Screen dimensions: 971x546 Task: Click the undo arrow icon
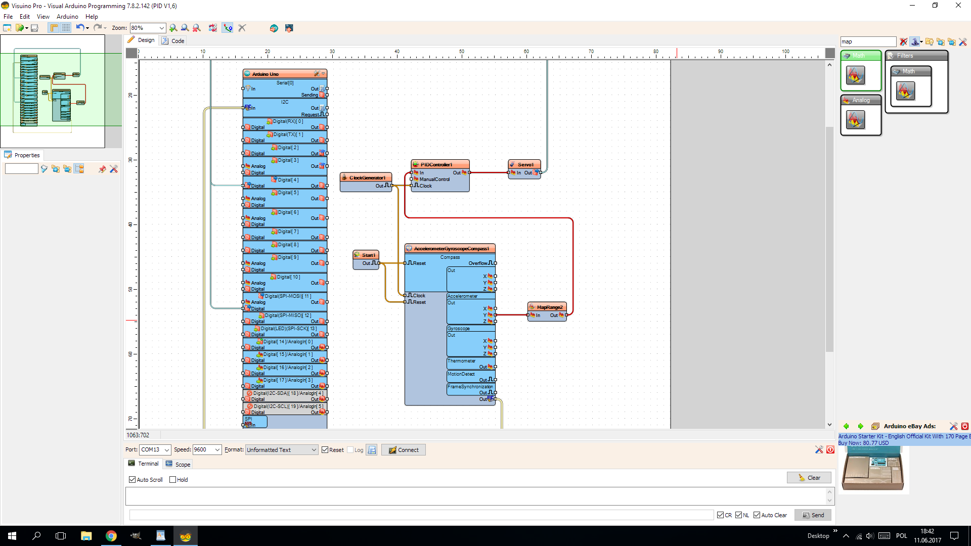click(x=80, y=28)
